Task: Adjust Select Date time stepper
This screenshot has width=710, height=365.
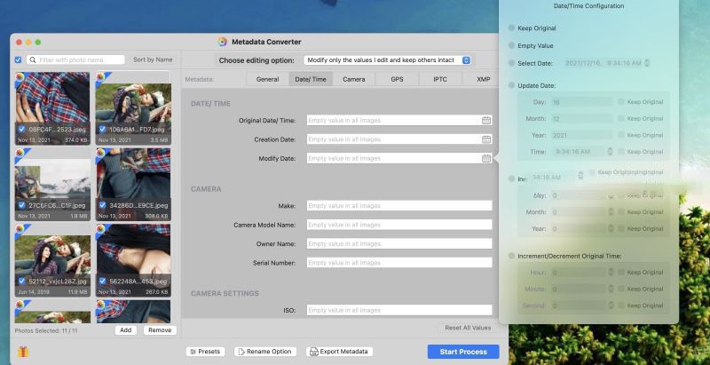Action: [x=647, y=63]
